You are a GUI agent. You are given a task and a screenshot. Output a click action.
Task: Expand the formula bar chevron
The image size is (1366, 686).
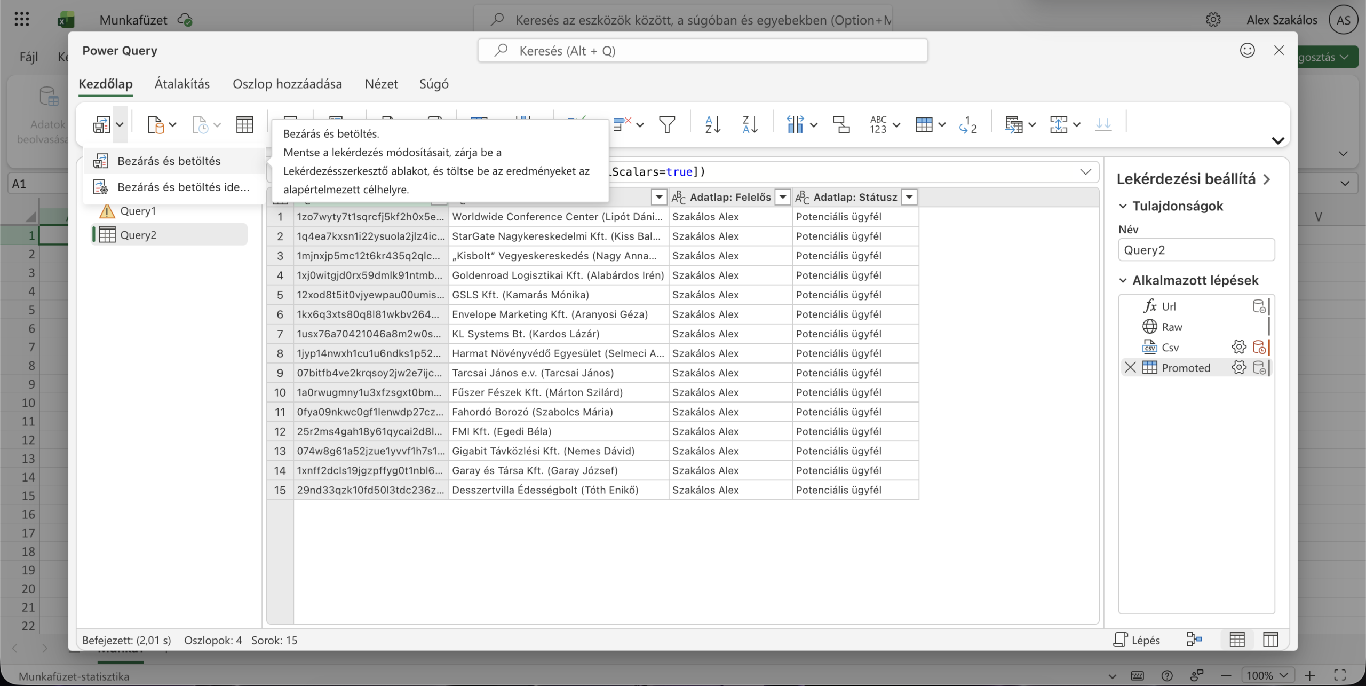click(1085, 171)
